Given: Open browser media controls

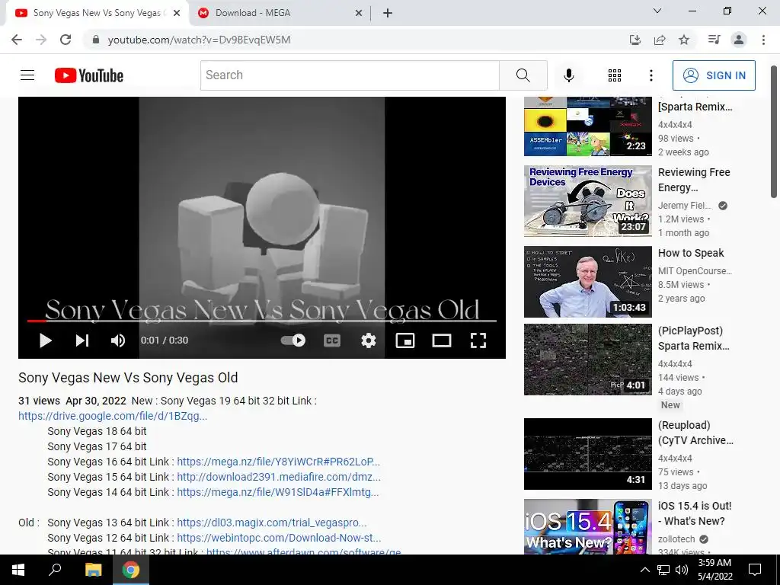Looking at the screenshot, I should pyautogui.click(x=714, y=40).
